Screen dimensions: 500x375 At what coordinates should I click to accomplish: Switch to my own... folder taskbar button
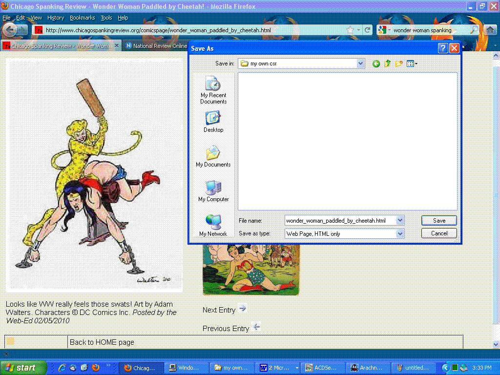(232, 368)
